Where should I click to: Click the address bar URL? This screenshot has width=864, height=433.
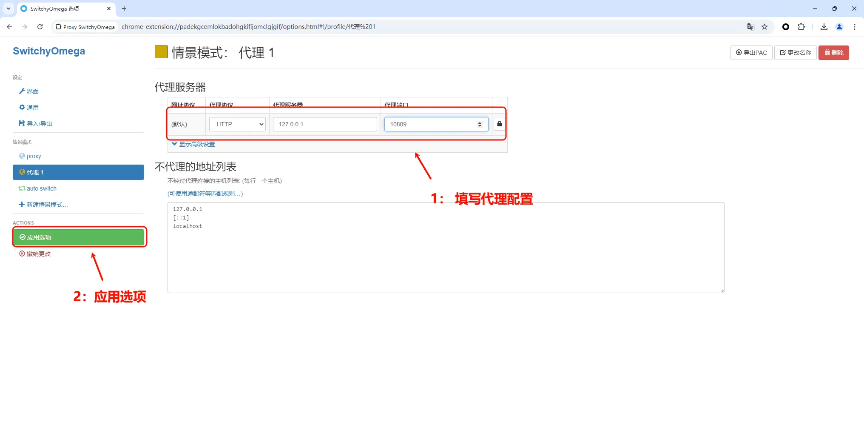tap(248, 27)
